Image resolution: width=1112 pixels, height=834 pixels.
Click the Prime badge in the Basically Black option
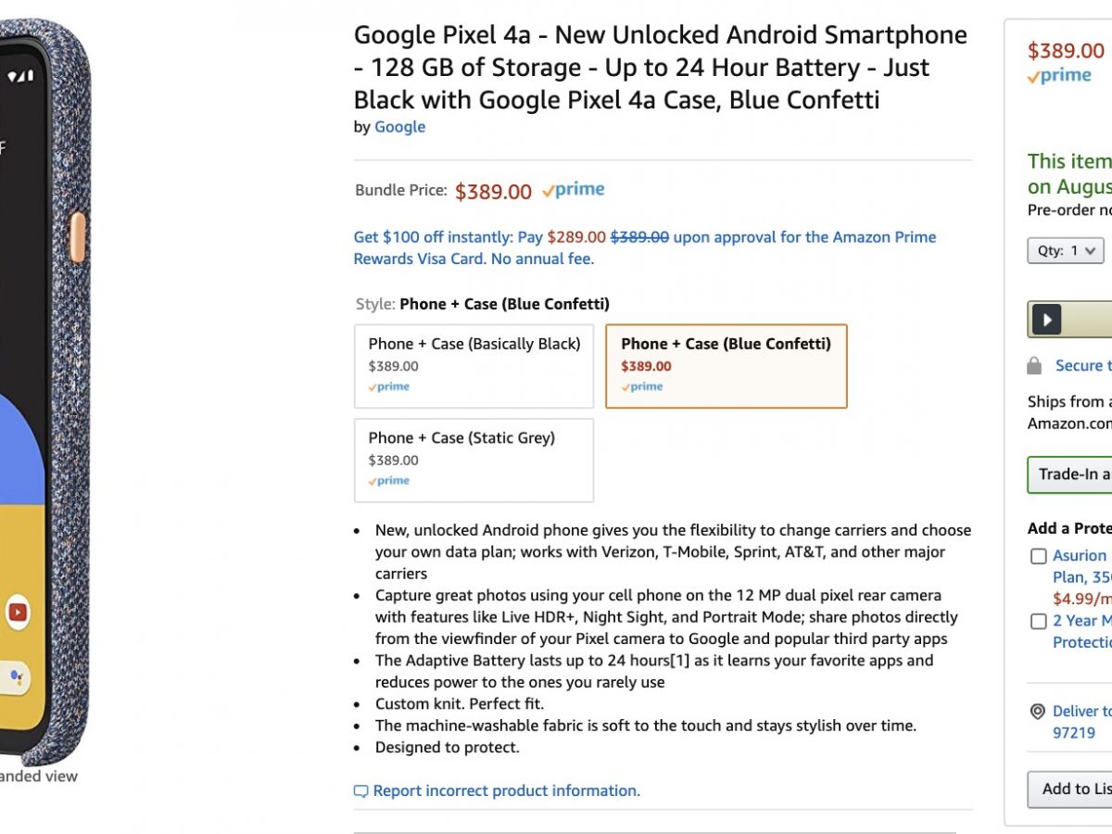389,387
